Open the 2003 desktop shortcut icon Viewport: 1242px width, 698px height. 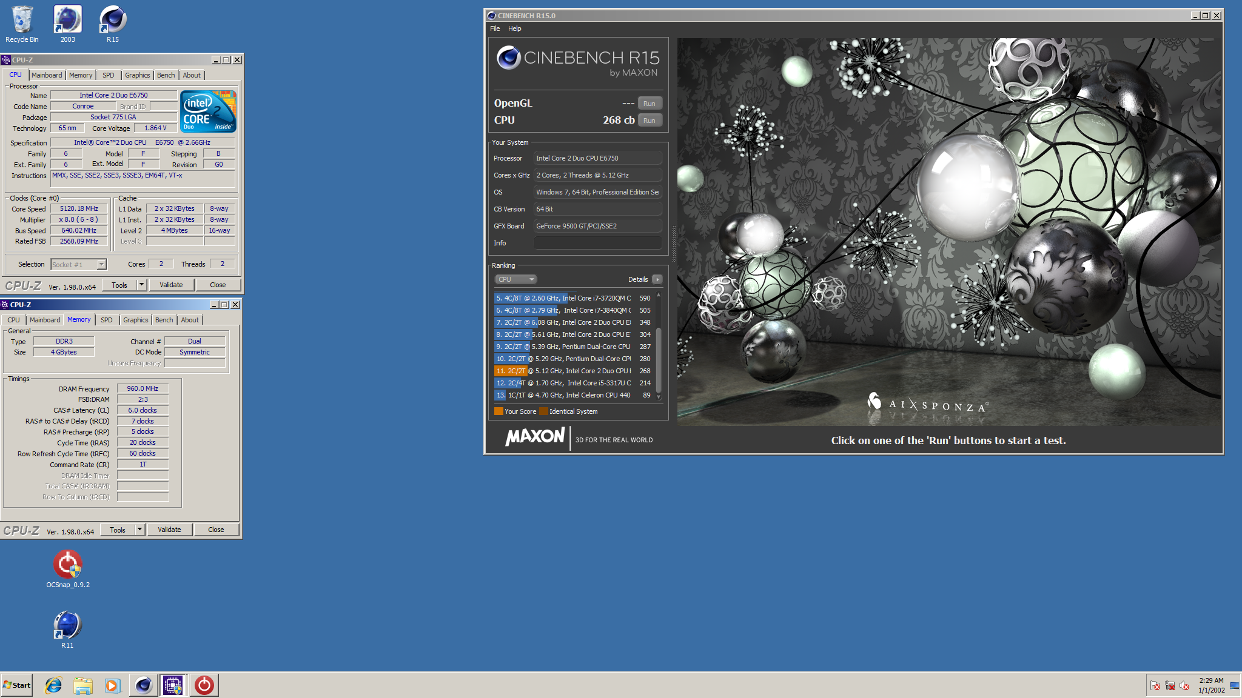tap(67, 24)
